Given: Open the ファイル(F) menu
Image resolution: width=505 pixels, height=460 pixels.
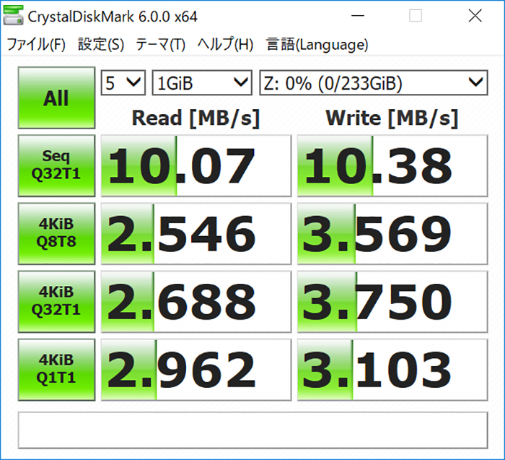Looking at the screenshot, I should pos(36,45).
